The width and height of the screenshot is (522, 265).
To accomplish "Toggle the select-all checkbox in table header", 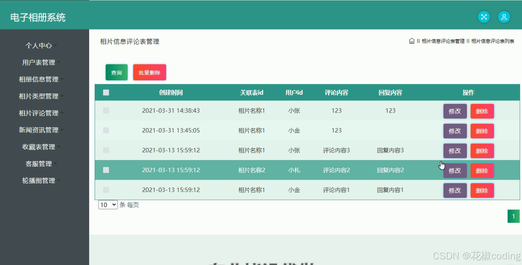I will coord(106,92).
